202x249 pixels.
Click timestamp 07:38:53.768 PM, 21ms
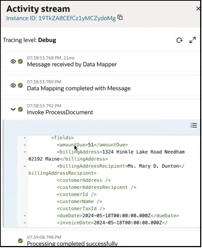point(50,58)
